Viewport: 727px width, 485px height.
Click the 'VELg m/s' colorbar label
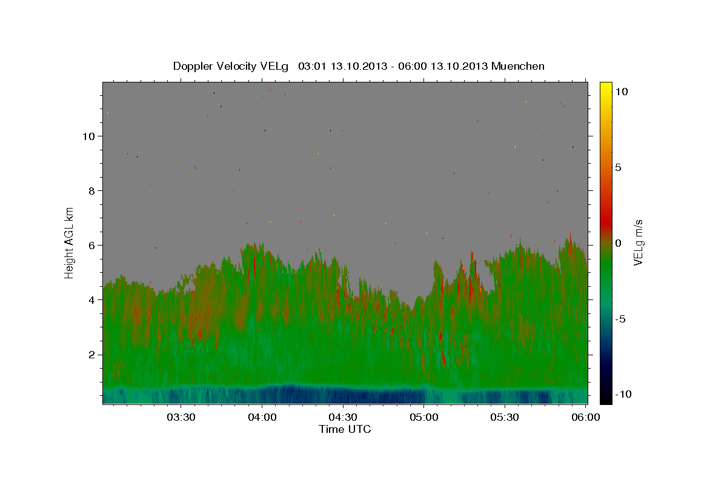pos(638,242)
